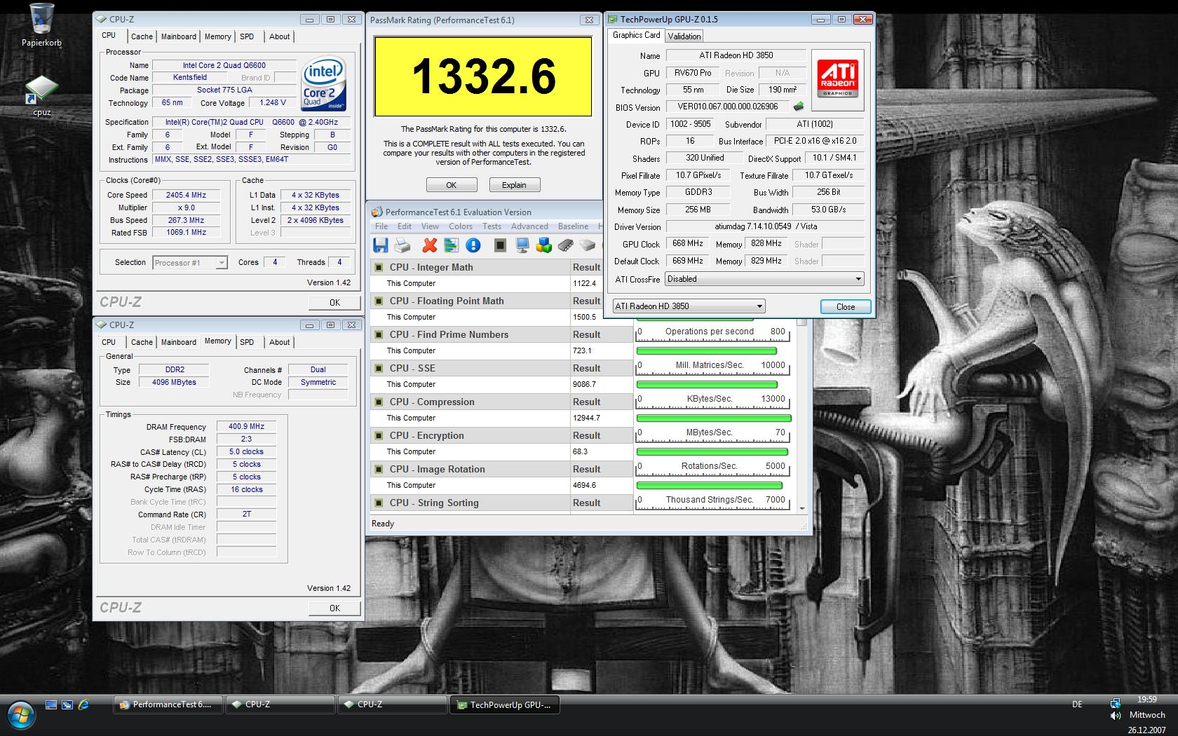Click the green Encryption result bar

pyautogui.click(x=712, y=451)
